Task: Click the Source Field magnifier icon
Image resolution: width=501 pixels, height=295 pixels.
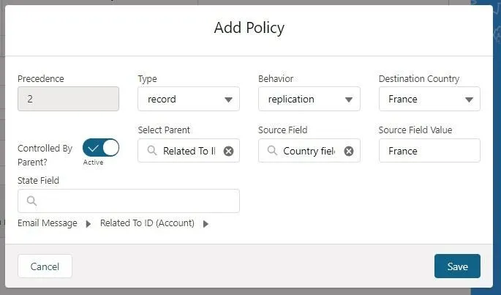Action: [x=272, y=151]
